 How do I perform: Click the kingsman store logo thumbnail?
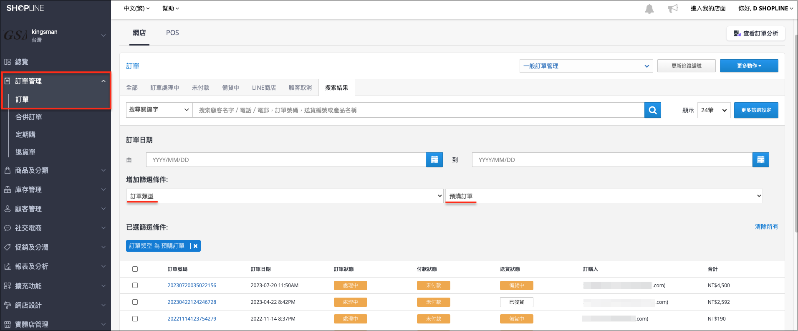point(15,35)
